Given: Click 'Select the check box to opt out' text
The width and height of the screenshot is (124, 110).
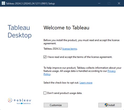Looking at the screenshot, I should click(x=61, y=83).
